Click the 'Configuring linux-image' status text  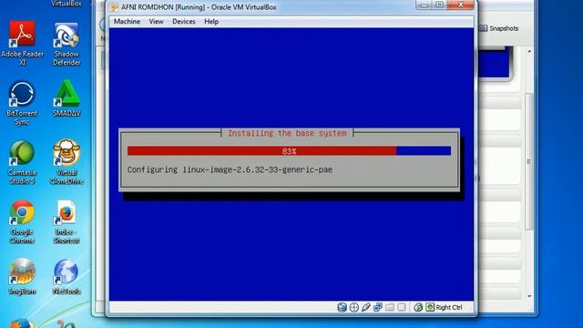pyautogui.click(x=230, y=170)
